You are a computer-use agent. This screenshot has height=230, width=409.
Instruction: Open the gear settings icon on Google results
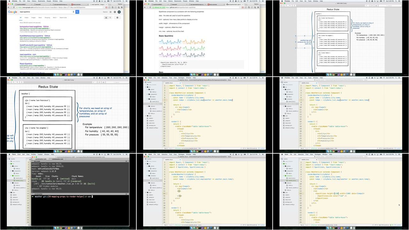(117, 18)
